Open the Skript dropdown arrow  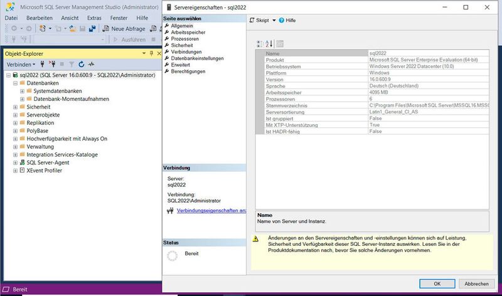(274, 20)
